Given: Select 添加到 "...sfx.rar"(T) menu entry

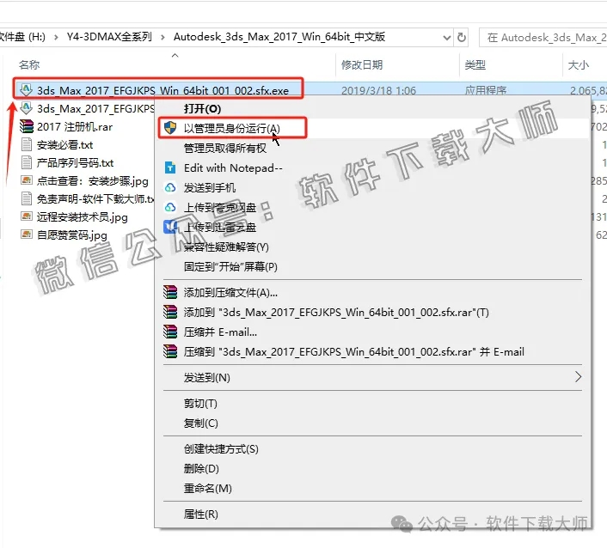Looking at the screenshot, I should click(336, 313).
